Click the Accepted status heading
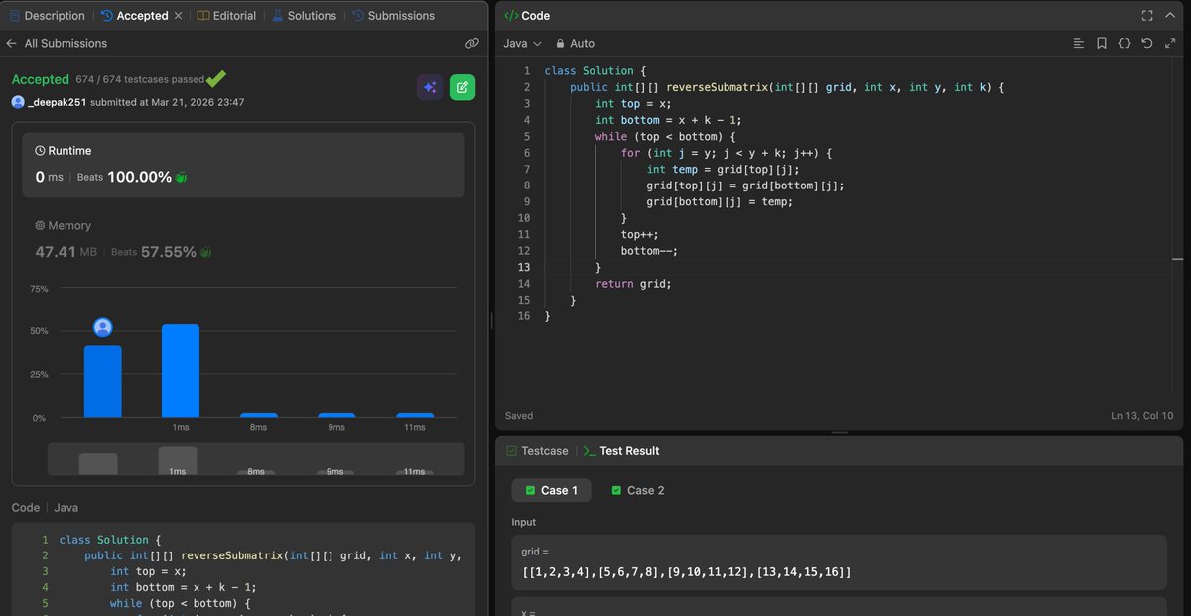This screenshot has width=1191, height=616. coord(41,79)
